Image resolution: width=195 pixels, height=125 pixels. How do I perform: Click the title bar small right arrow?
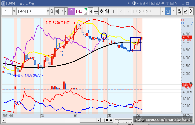click(x=129, y=3)
